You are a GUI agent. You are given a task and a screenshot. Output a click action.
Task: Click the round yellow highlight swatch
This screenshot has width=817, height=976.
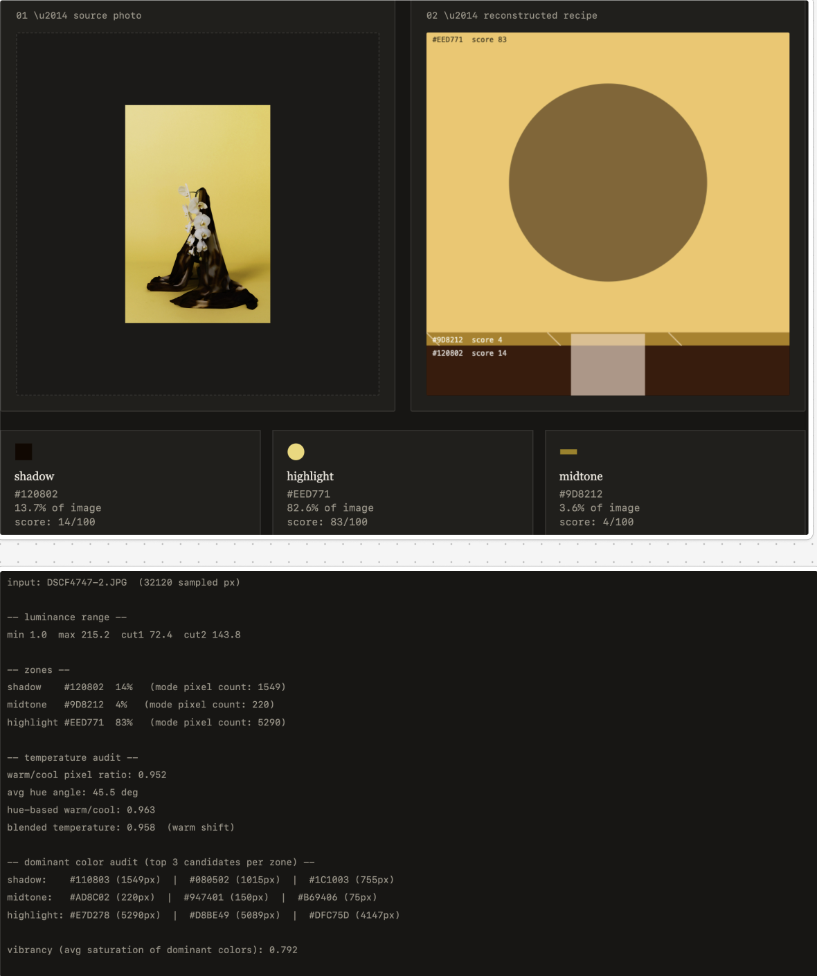[296, 452]
